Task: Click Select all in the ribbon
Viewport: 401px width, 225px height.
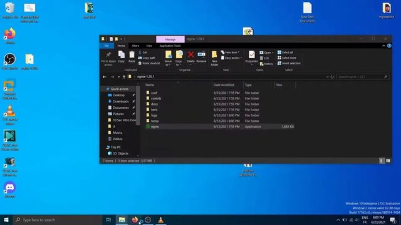Action: [x=285, y=52]
